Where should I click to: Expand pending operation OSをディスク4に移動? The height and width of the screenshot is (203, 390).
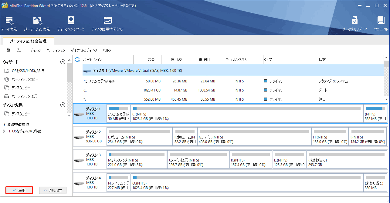click(x=4, y=131)
